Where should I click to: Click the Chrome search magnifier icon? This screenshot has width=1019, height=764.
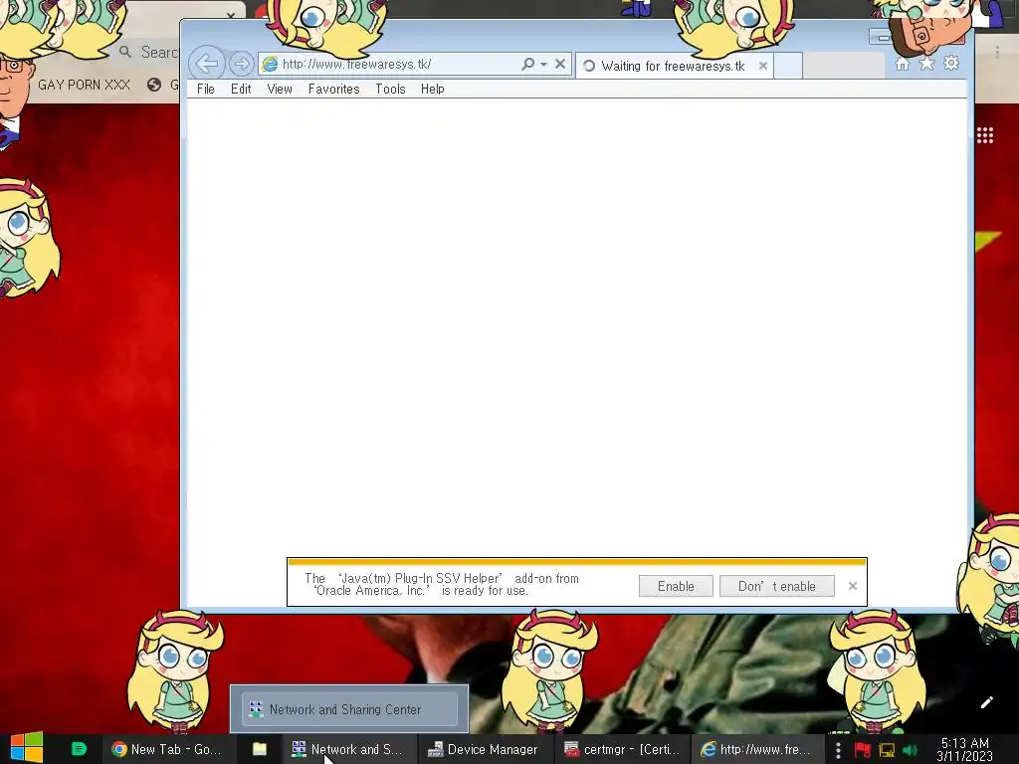[125, 52]
